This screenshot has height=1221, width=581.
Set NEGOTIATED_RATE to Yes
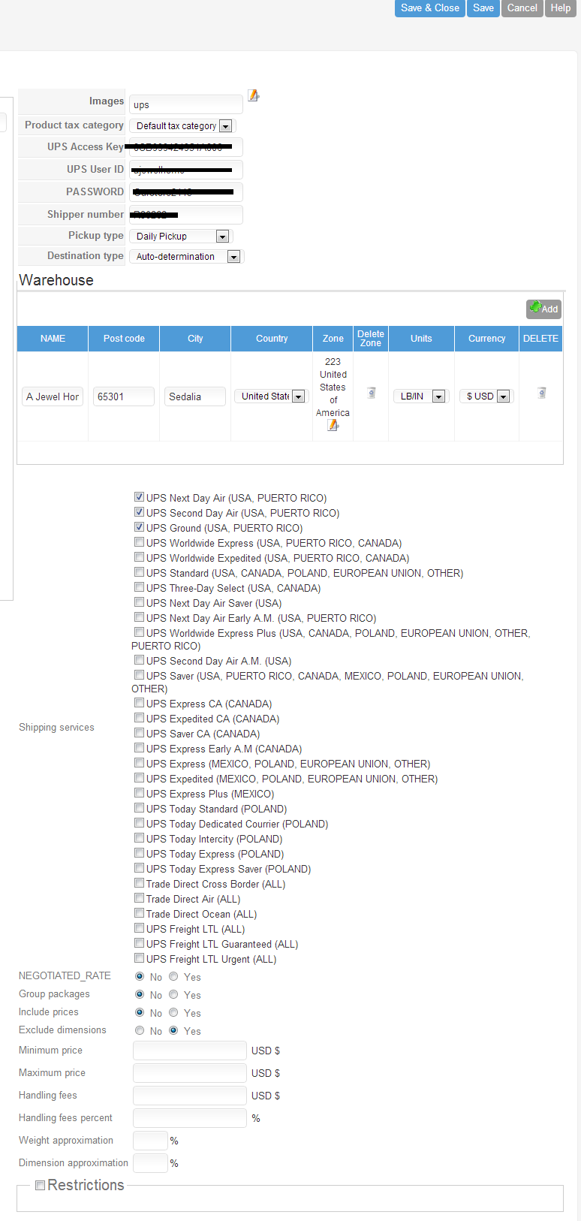(x=173, y=976)
